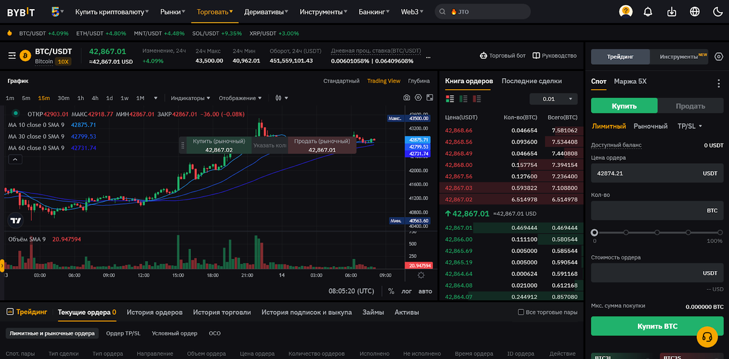Click the download app icon
Screen dimensions: 729x359
[671, 12]
